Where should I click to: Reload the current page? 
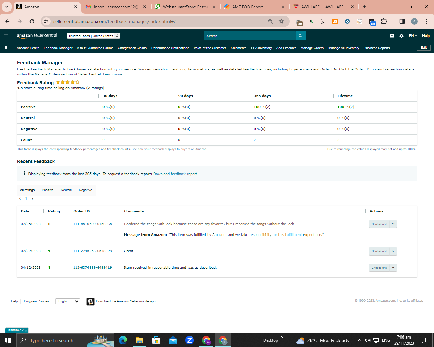[32, 21]
